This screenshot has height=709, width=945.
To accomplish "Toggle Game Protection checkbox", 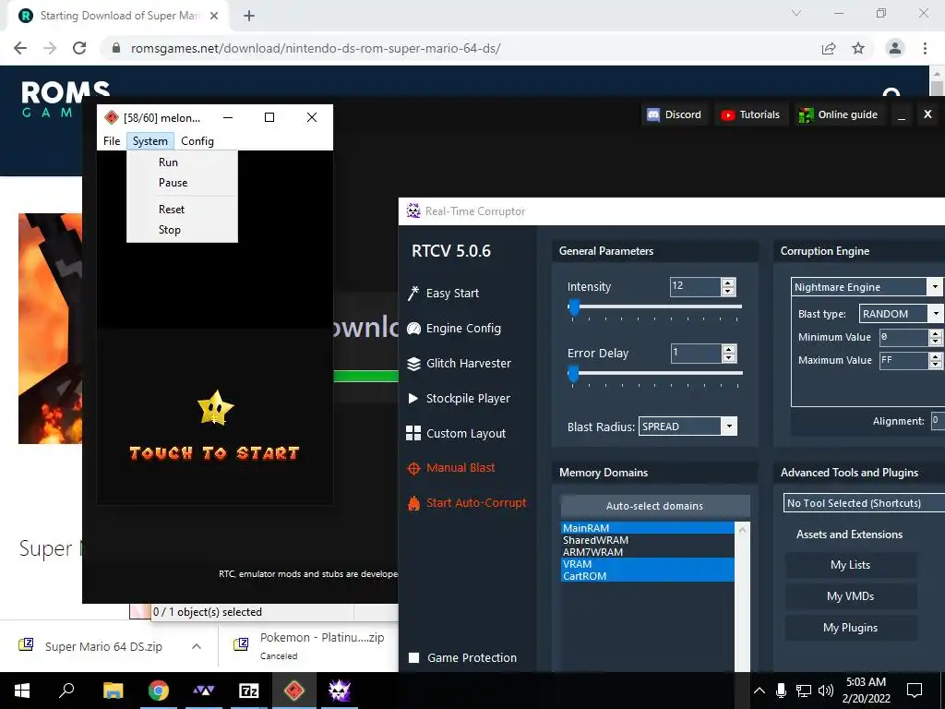I will tap(414, 657).
